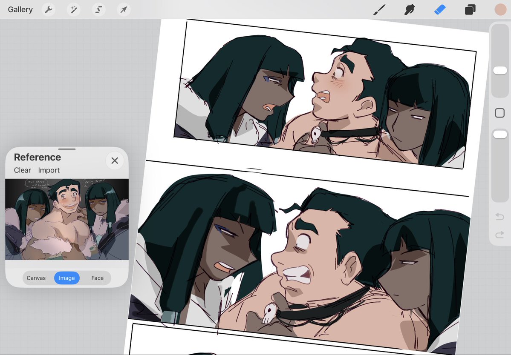Select the blue Eraser tool
511x355 pixels.
tap(440, 9)
